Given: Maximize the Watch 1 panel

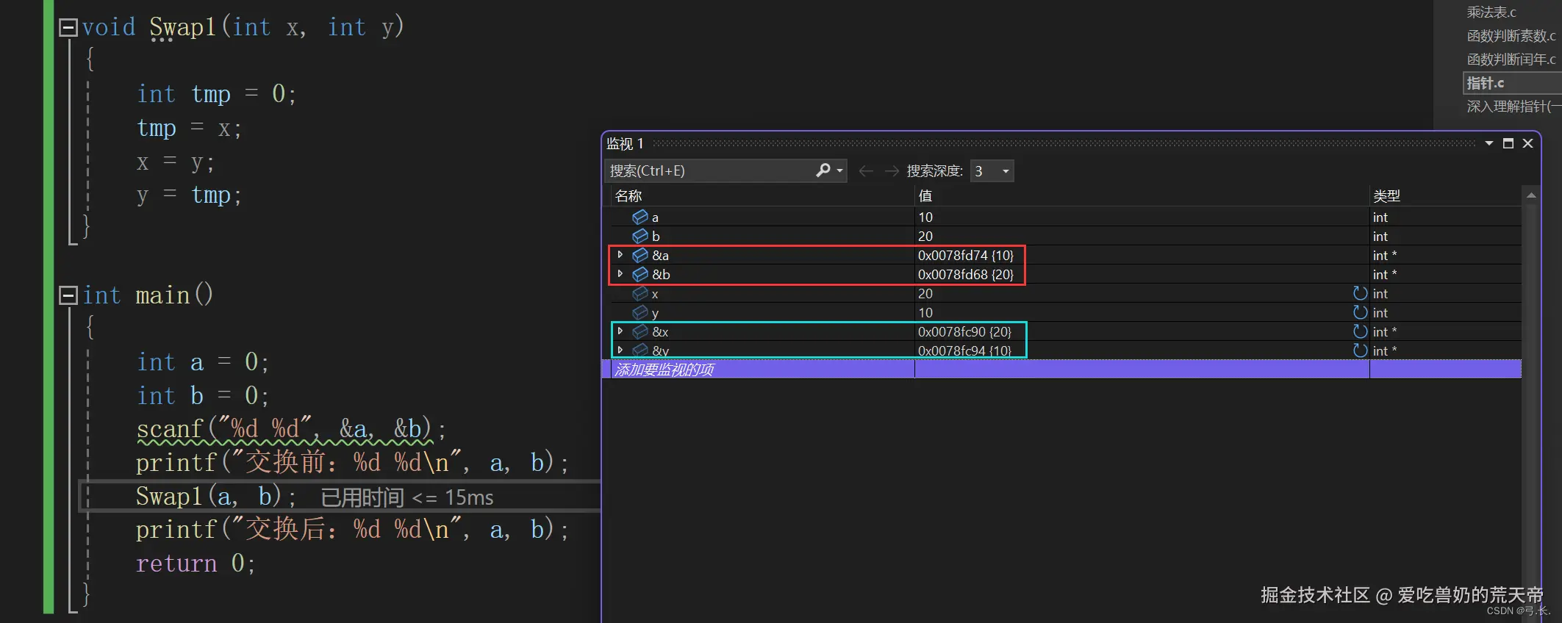Looking at the screenshot, I should point(1508,143).
